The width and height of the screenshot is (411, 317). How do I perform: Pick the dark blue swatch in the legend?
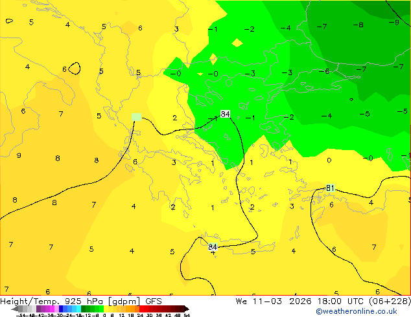[61, 309]
